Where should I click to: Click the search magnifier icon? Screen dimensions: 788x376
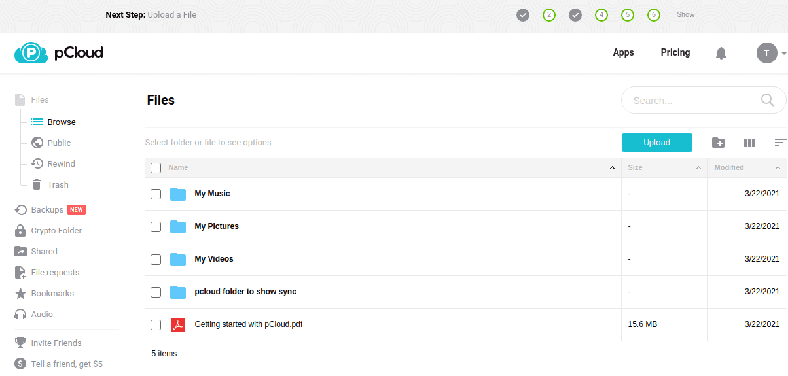tap(768, 100)
